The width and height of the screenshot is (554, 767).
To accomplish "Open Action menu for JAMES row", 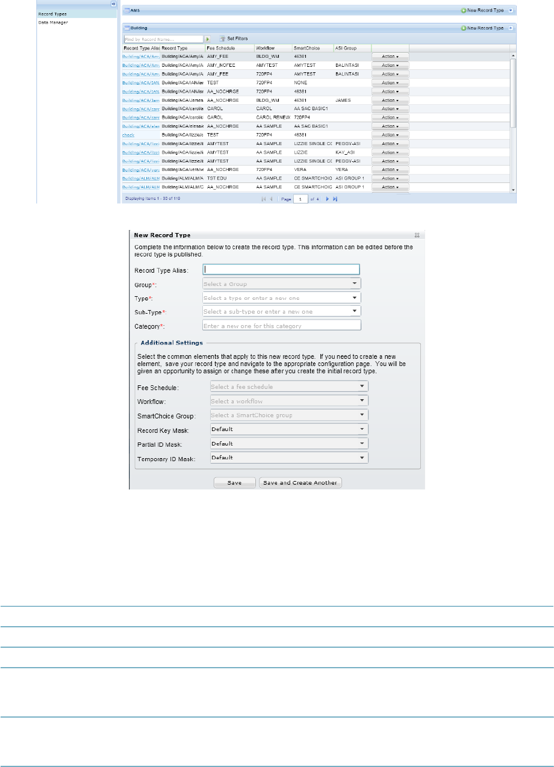I will pyautogui.click(x=390, y=100).
